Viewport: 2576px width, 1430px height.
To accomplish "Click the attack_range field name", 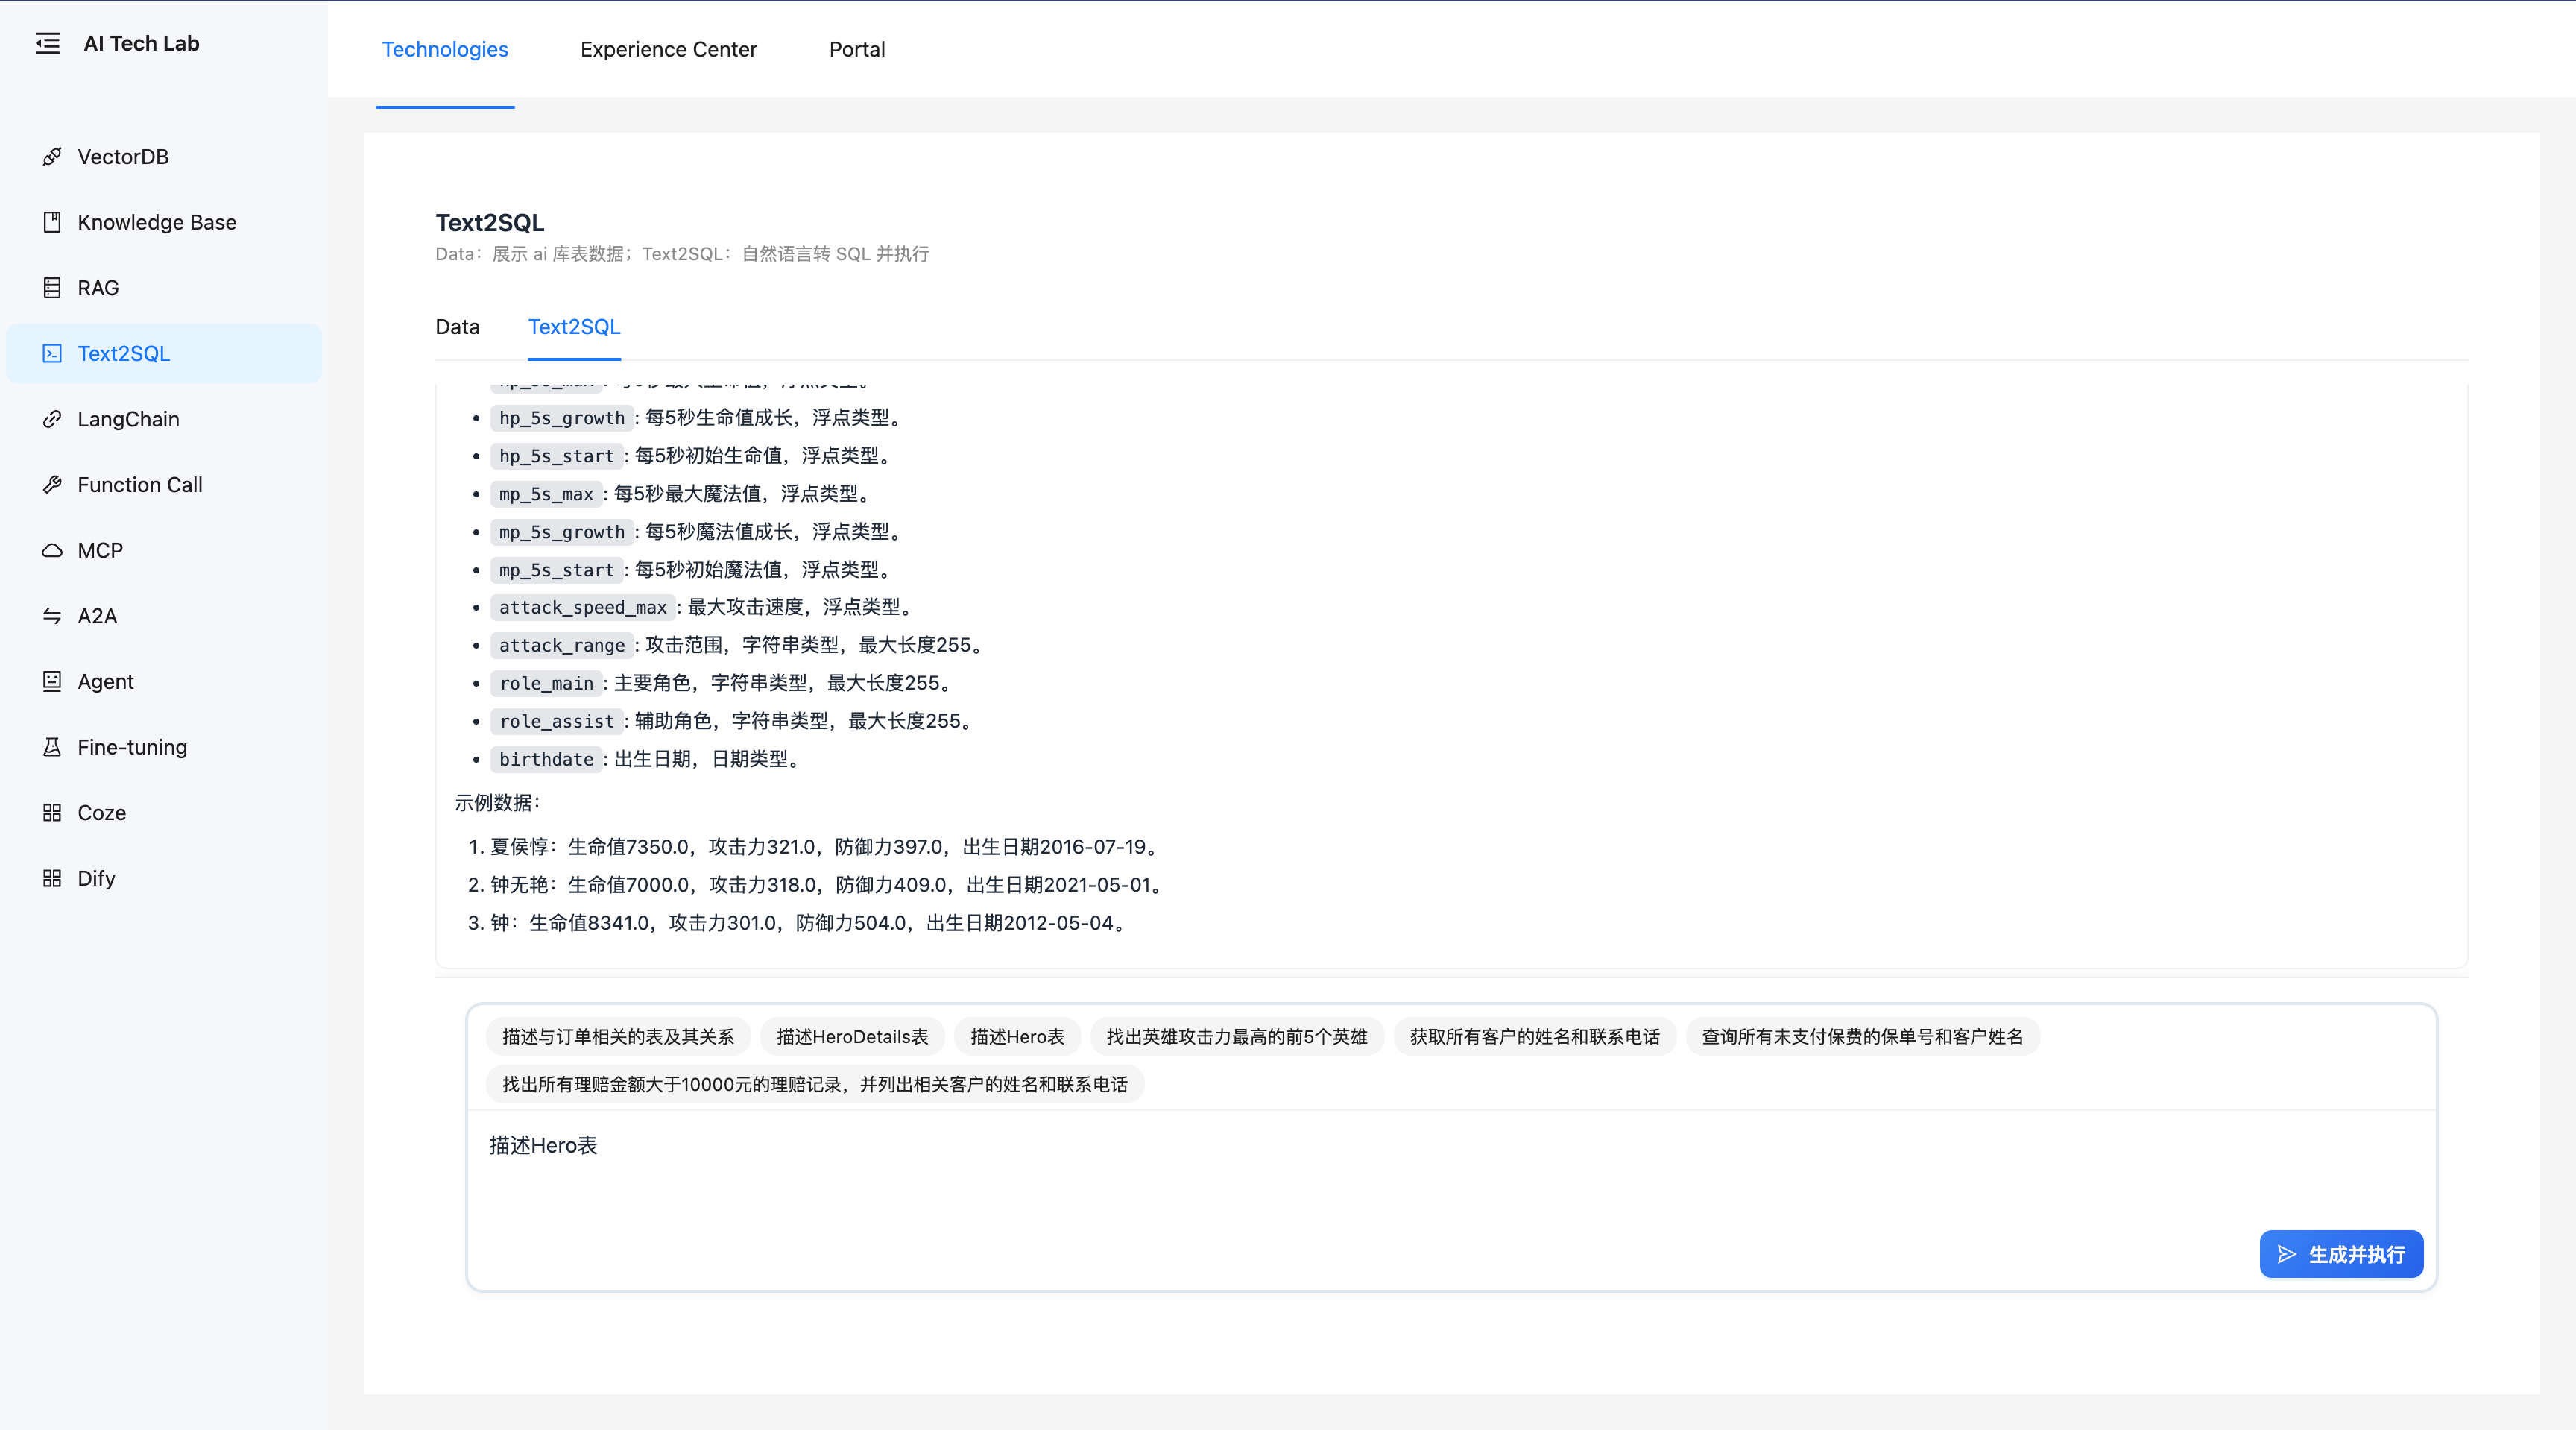I will click(561, 645).
